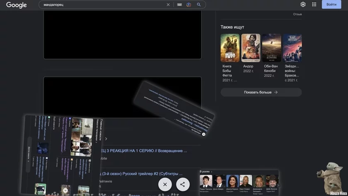Open Google settings gear
This screenshot has width=348, height=196.
(x=303, y=5)
